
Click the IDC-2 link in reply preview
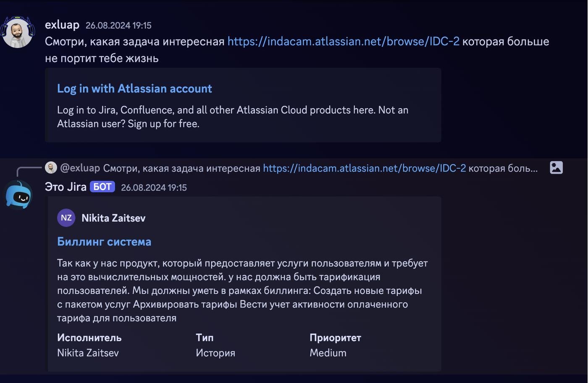pyautogui.click(x=364, y=168)
